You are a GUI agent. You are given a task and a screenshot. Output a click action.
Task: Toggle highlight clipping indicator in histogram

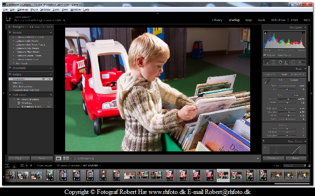(304, 33)
